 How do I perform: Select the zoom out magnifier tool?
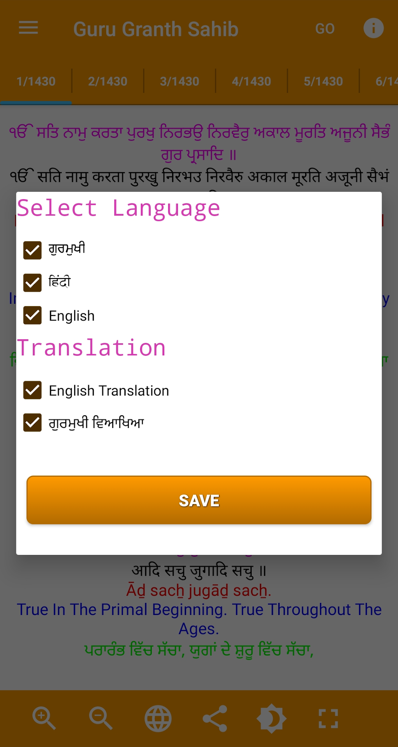tap(101, 718)
